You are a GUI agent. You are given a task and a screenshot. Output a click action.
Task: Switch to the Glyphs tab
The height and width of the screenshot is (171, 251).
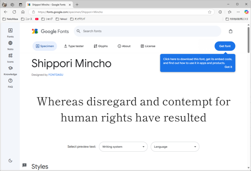pos(101,46)
